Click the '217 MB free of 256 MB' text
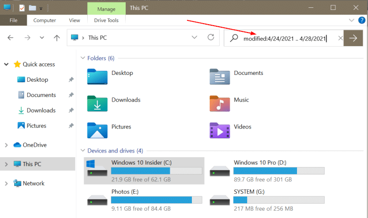Image resolution: width=368 pixels, height=218 pixels. point(263,209)
